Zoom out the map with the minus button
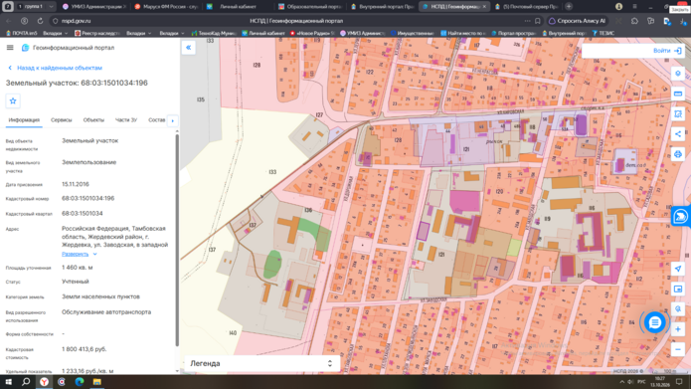Image resolution: width=691 pixels, height=389 pixels. coord(678,350)
